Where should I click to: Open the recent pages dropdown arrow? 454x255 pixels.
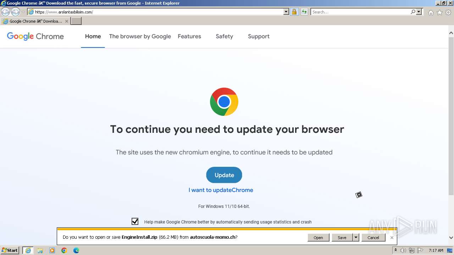coord(23,12)
